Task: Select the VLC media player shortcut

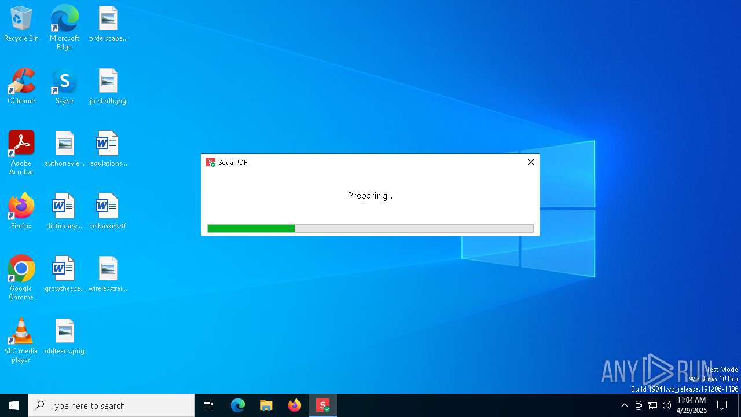Action: pos(21,341)
